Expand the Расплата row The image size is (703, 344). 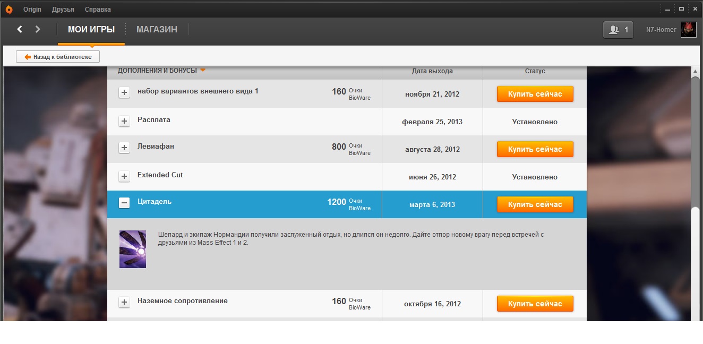124,121
